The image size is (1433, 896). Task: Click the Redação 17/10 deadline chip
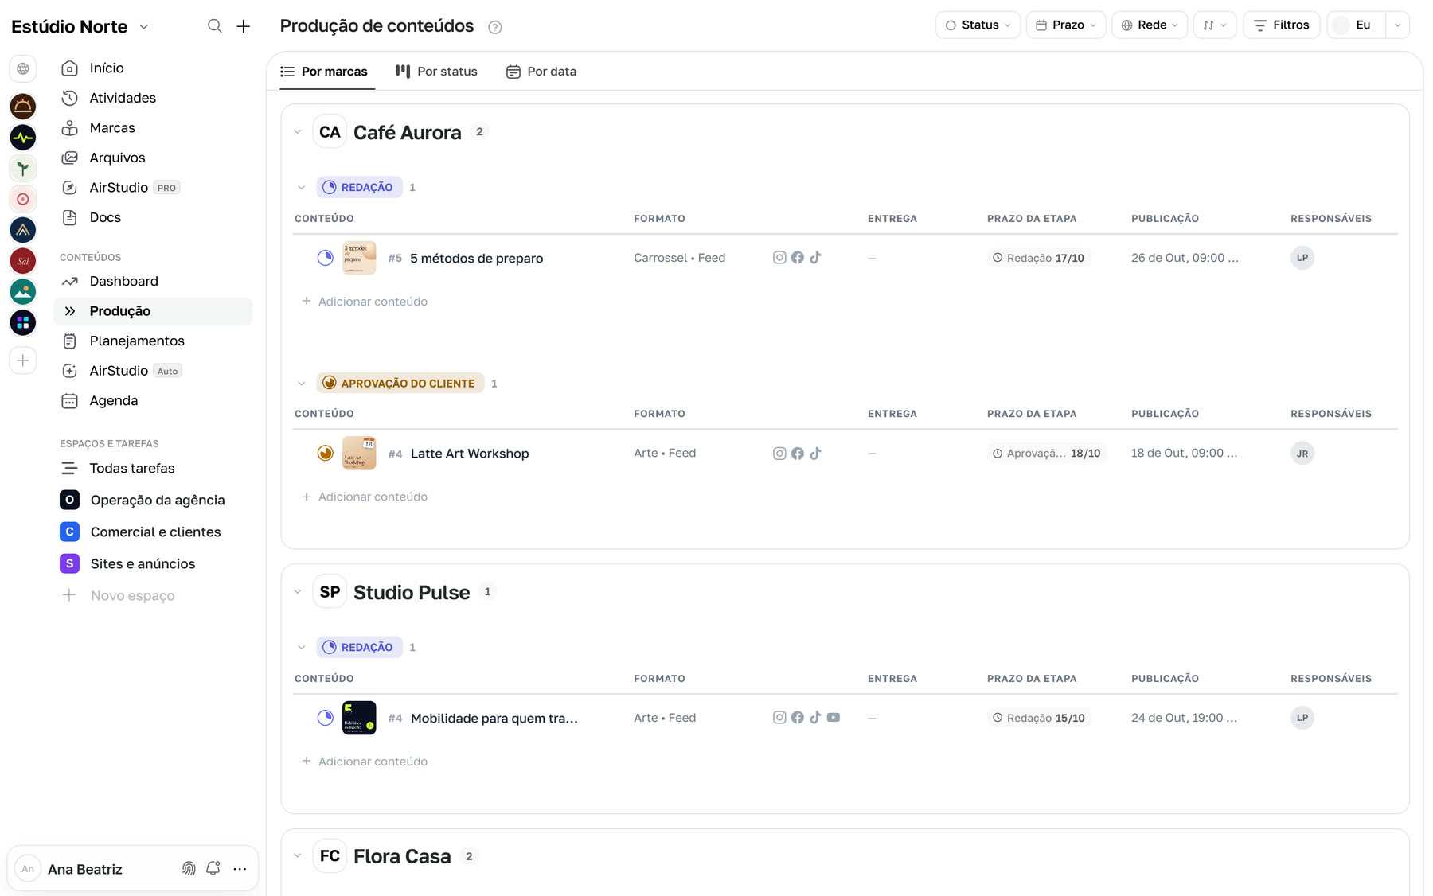point(1038,258)
